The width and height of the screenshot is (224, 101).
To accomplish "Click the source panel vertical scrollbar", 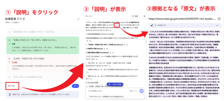I will [x=222, y=33].
